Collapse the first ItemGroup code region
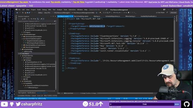193x108 pixels. click(65, 34)
